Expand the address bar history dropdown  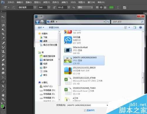pyautogui.click(x=104, y=22)
